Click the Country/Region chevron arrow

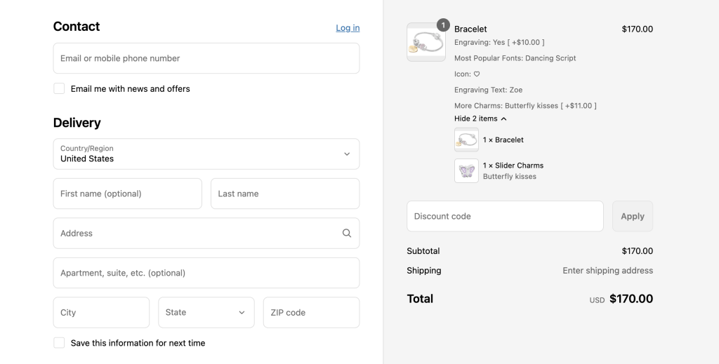pos(347,154)
